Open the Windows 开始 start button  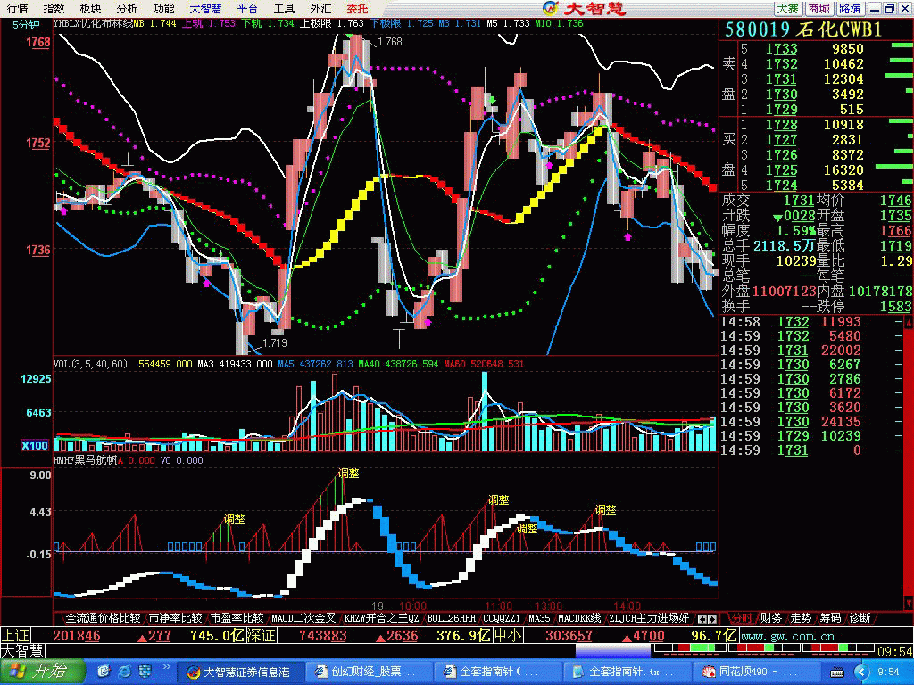41,672
